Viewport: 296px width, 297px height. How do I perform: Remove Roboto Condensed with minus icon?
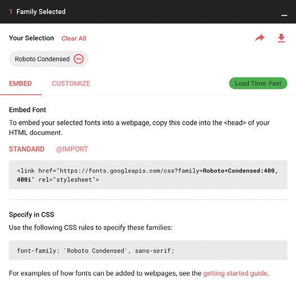78,59
